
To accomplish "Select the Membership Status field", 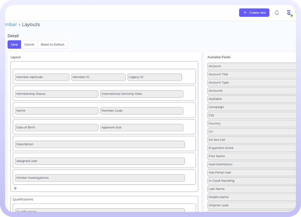I will [x=56, y=94].
